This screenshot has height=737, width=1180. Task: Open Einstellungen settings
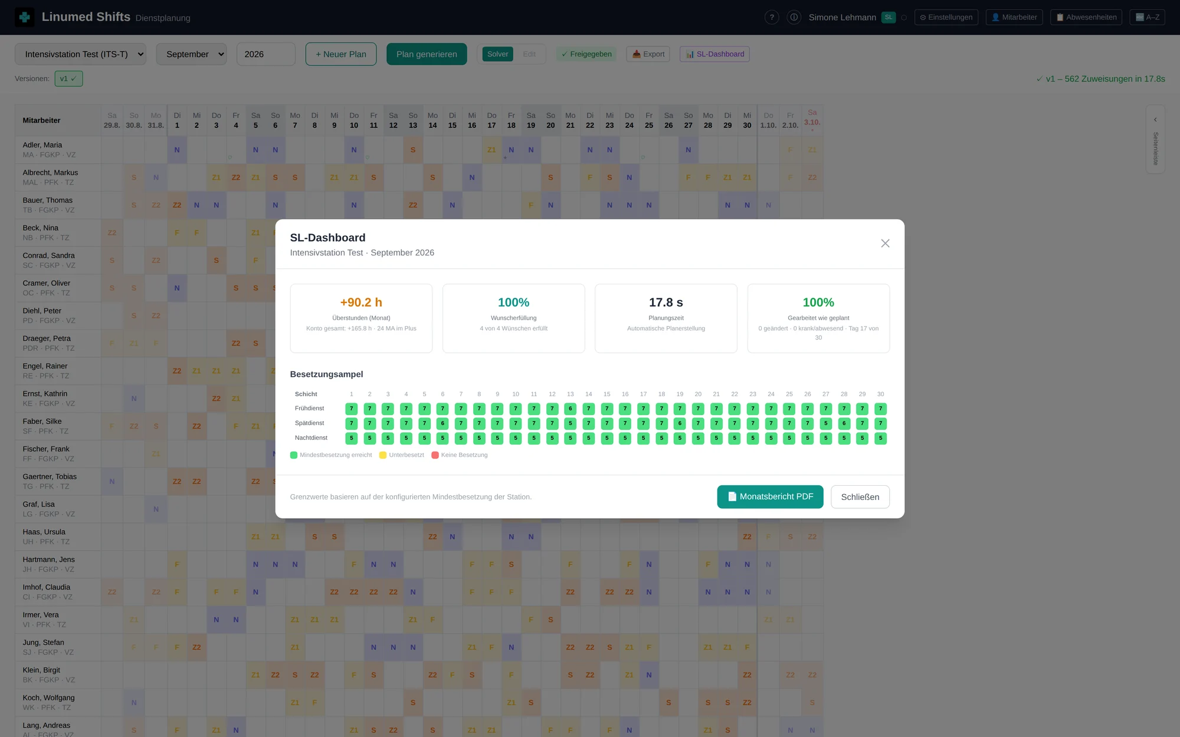[x=946, y=18]
